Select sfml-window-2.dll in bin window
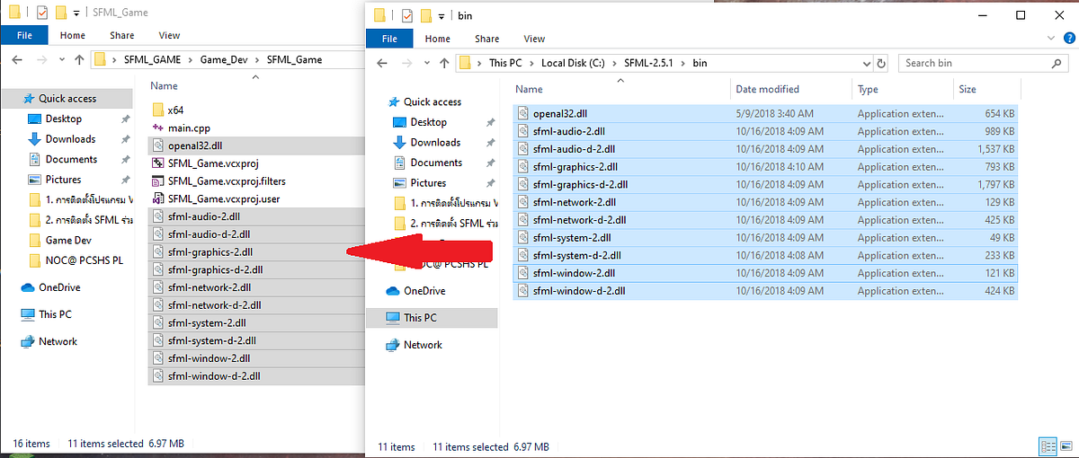This screenshot has height=458, width=1079. coord(766,273)
